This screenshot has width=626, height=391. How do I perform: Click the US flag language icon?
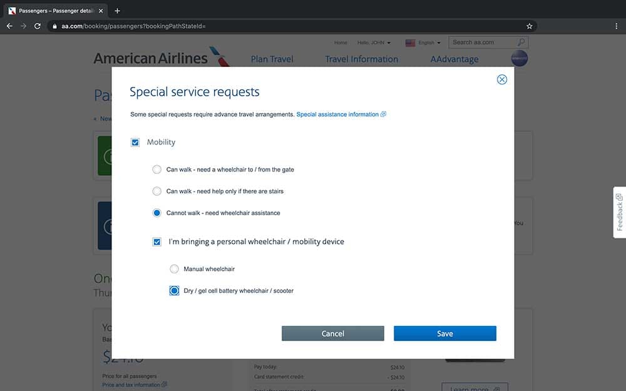tap(411, 43)
